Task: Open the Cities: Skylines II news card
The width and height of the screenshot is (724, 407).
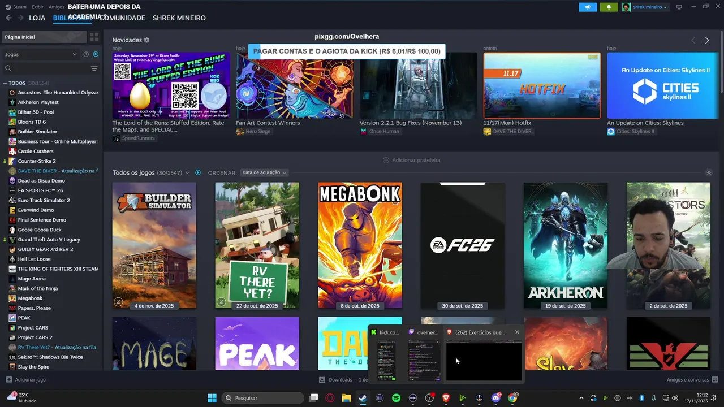Action: (662, 85)
